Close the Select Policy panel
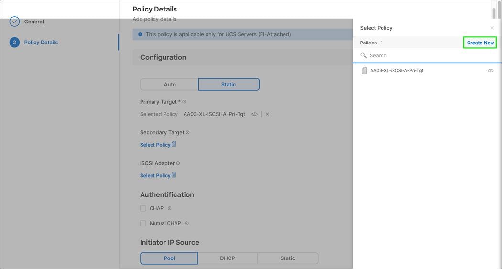The height and width of the screenshot is (269, 502). [x=492, y=28]
